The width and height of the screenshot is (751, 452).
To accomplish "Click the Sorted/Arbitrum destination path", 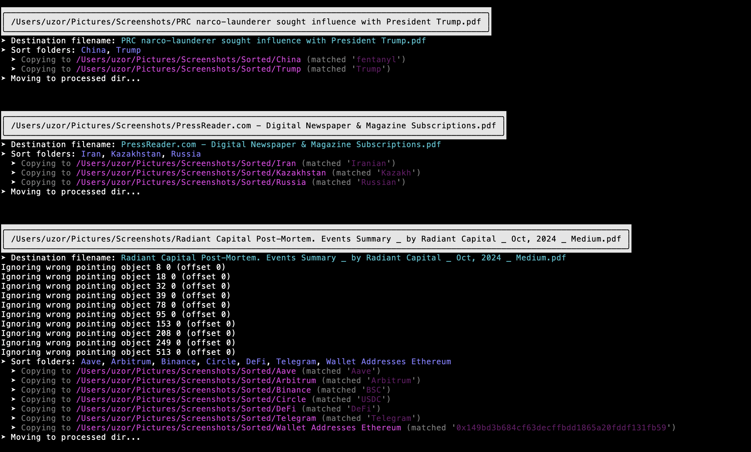I will (x=196, y=380).
